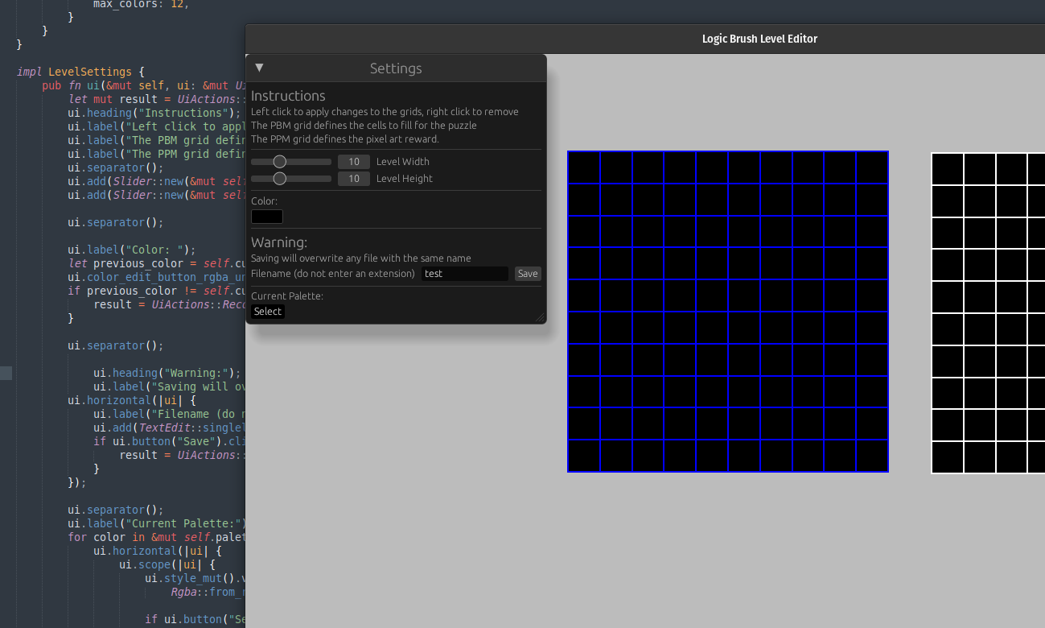1045x628 pixels.
Task: Click the Level Width slider handle
Action: point(280,162)
